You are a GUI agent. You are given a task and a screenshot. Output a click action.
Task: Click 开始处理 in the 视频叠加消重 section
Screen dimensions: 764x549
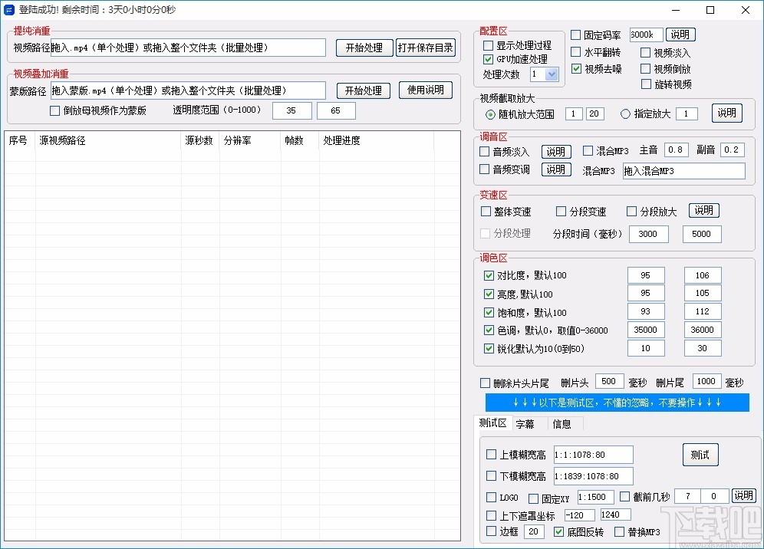[x=363, y=90]
